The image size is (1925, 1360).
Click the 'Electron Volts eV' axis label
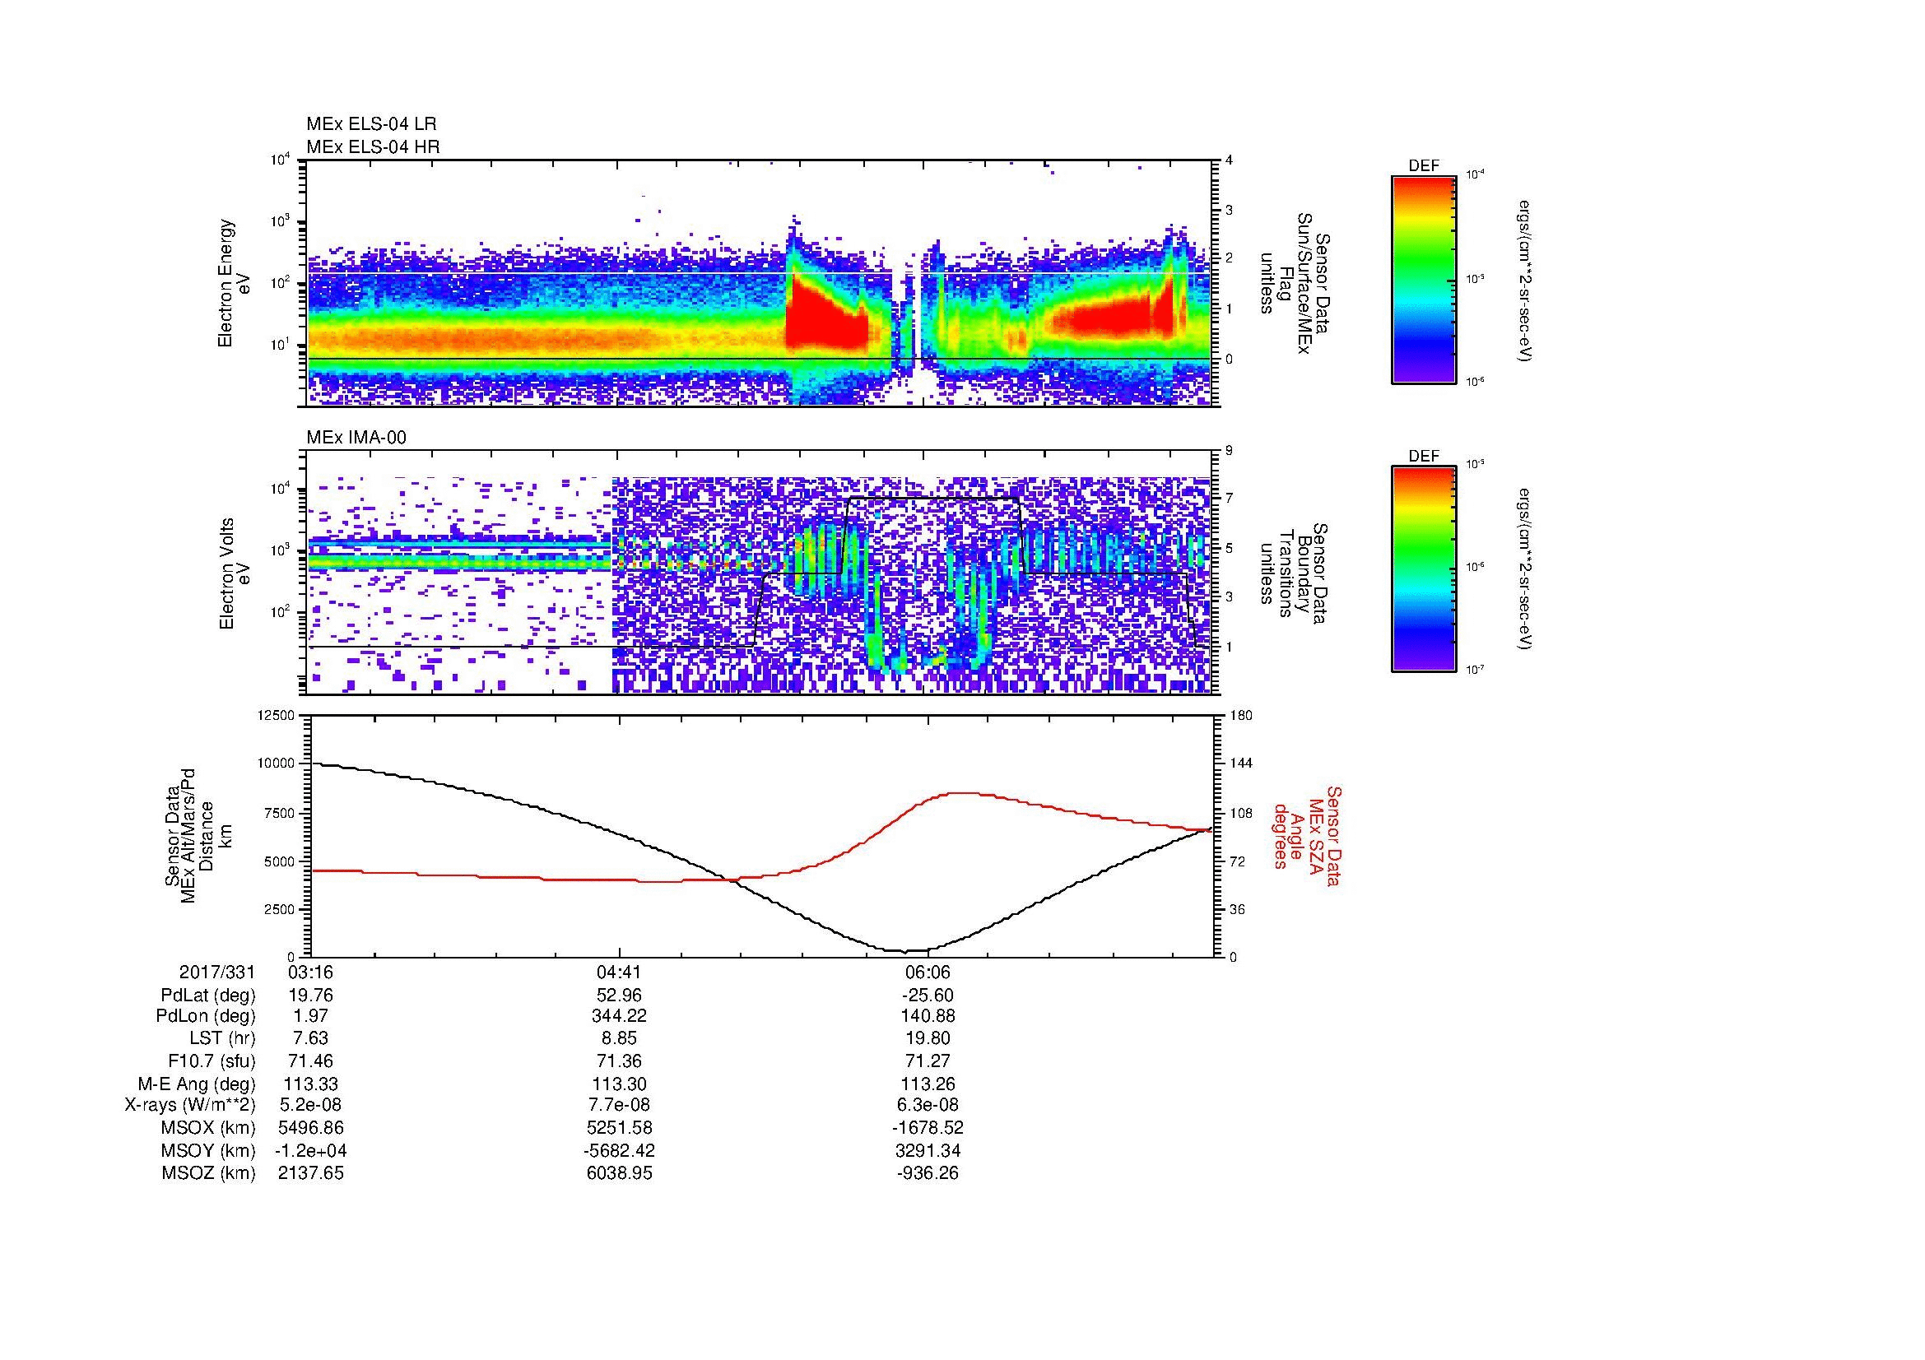(x=235, y=573)
